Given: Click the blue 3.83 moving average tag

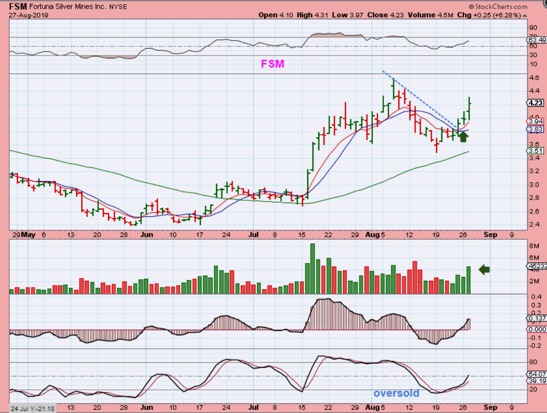Looking at the screenshot, I should 535,129.
